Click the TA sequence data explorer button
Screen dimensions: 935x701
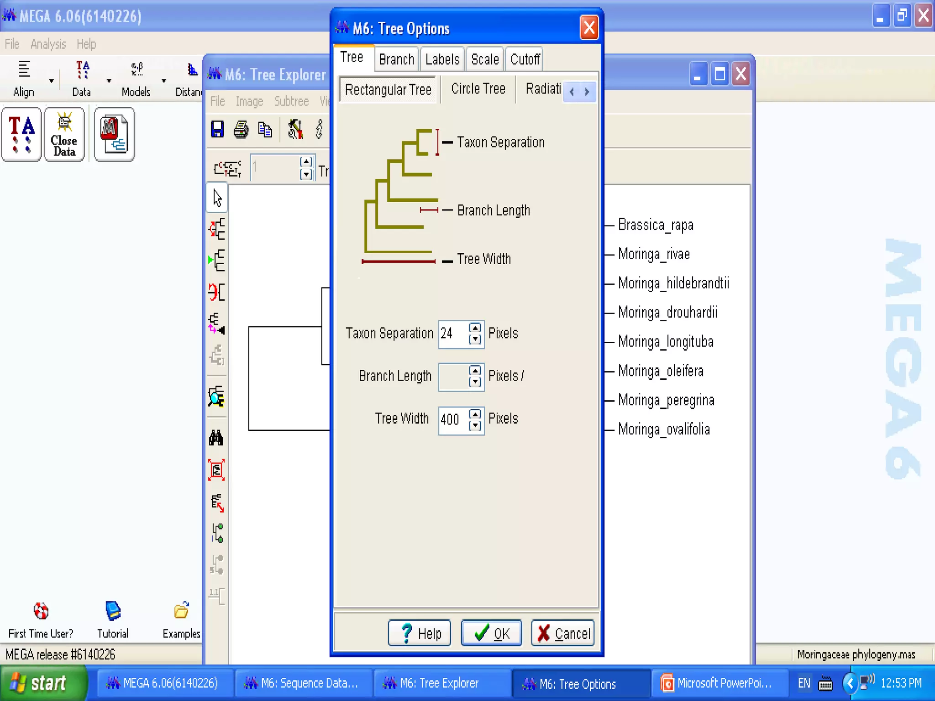(21, 135)
